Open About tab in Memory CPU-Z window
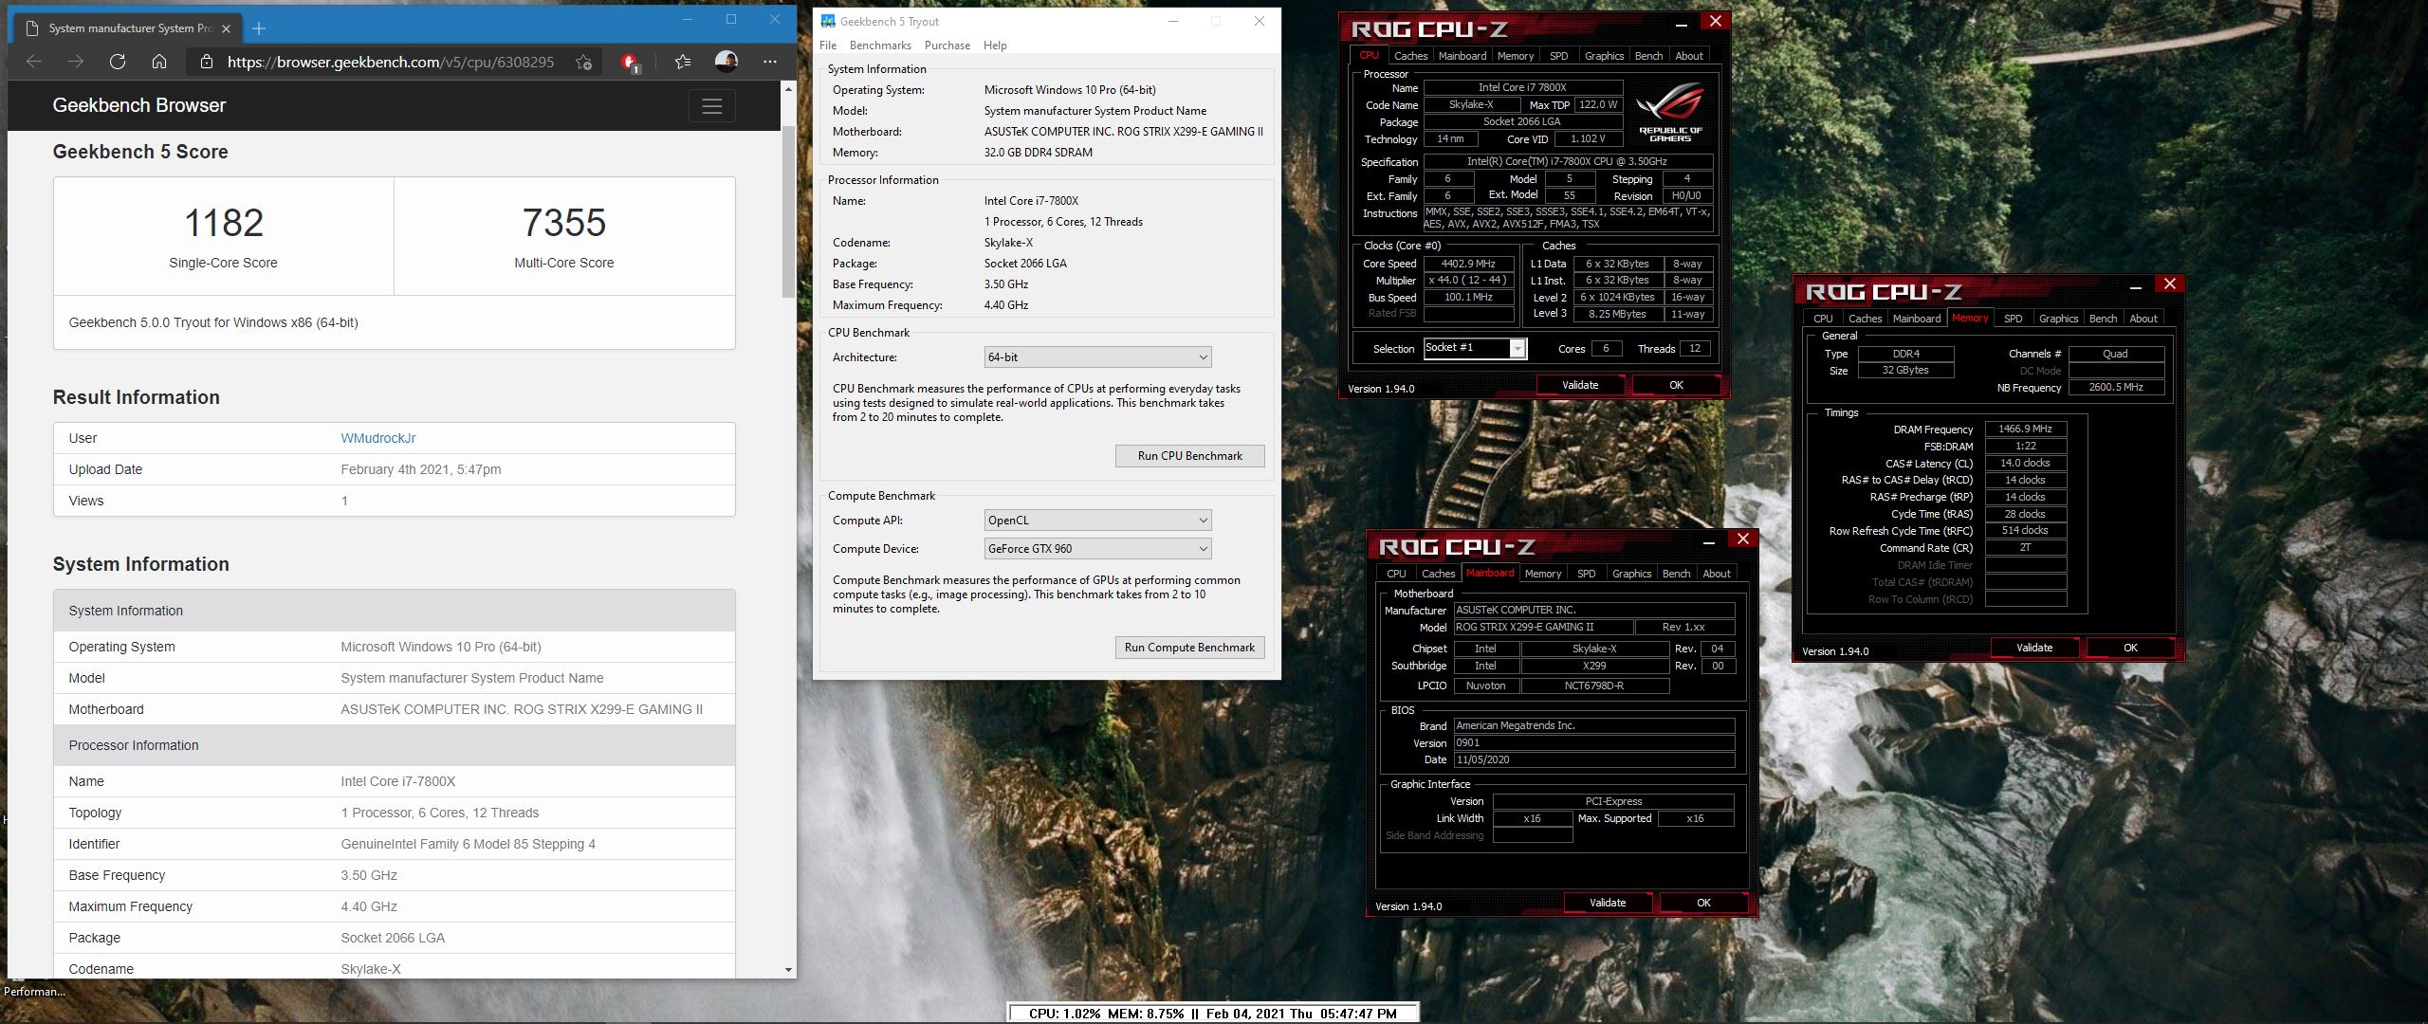The image size is (2428, 1024). pos(2143,319)
